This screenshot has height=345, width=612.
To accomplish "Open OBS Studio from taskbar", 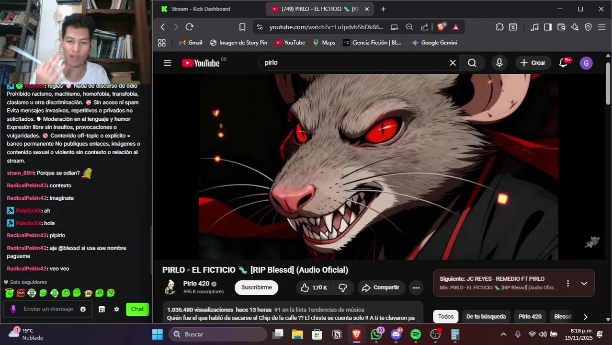I will click(x=435, y=334).
